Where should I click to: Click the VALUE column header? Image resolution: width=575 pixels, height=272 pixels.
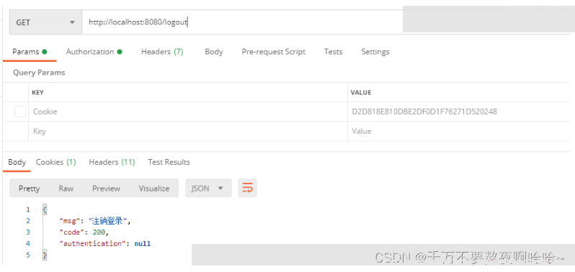click(x=361, y=93)
